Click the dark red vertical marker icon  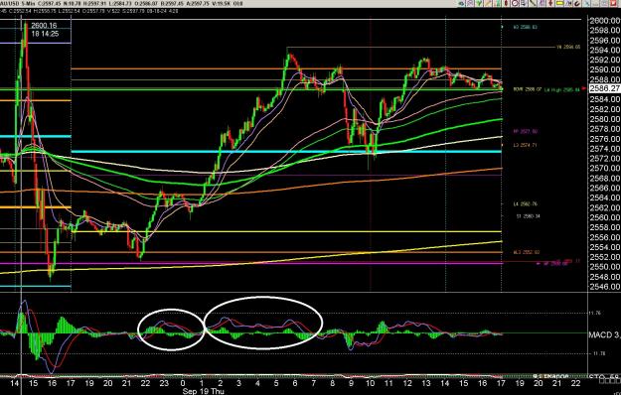coord(506,3)
